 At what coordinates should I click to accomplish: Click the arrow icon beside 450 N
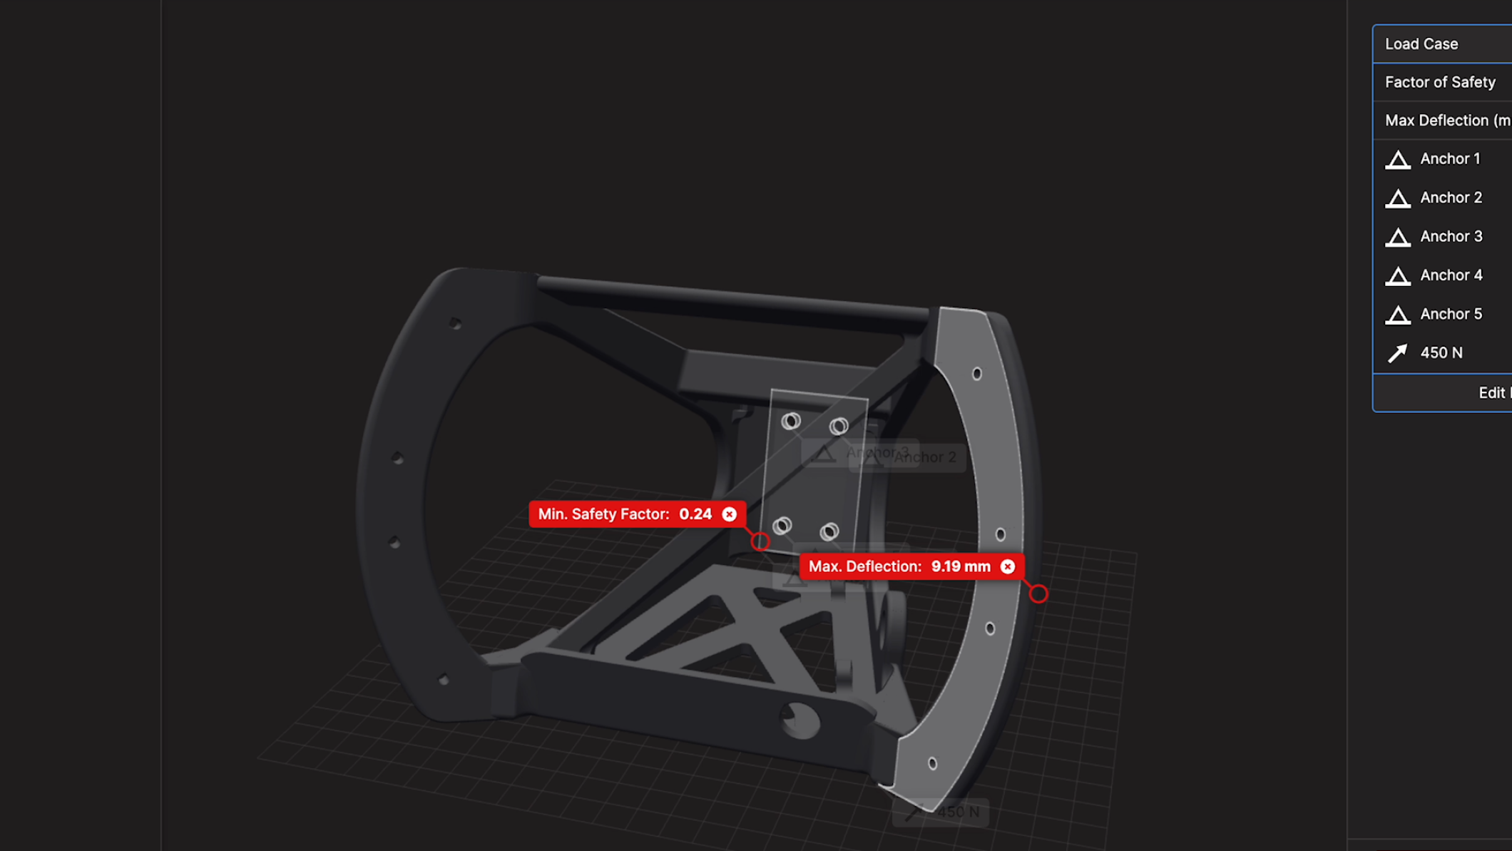1397,353
